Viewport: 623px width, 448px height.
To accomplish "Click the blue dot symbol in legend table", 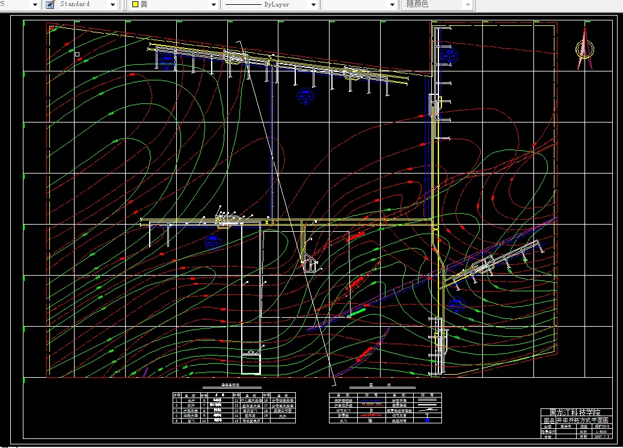I will pos(428,420).
